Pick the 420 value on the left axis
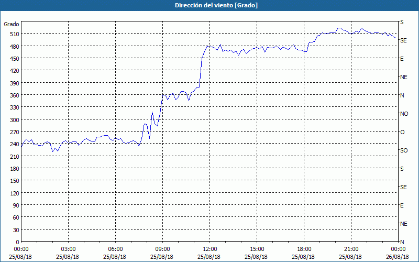This screenshot has height=262, width=419. [15, 71]
